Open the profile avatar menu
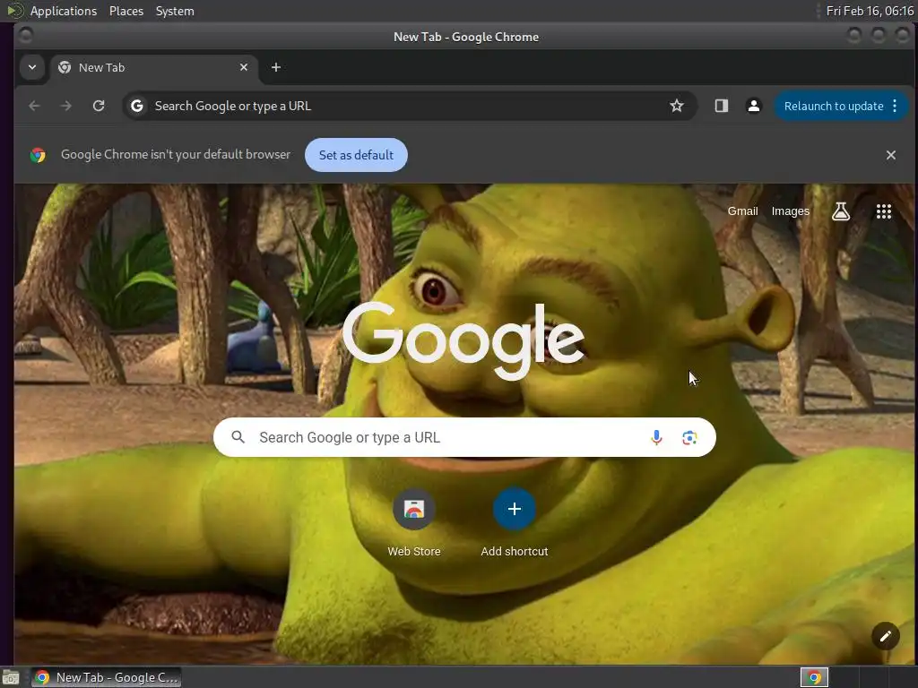The height and width of the screenshot is (688, 918). 753,106
